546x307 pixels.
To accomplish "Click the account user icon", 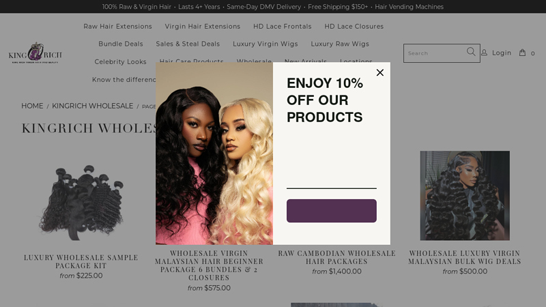I will click(x=484, y=53).
